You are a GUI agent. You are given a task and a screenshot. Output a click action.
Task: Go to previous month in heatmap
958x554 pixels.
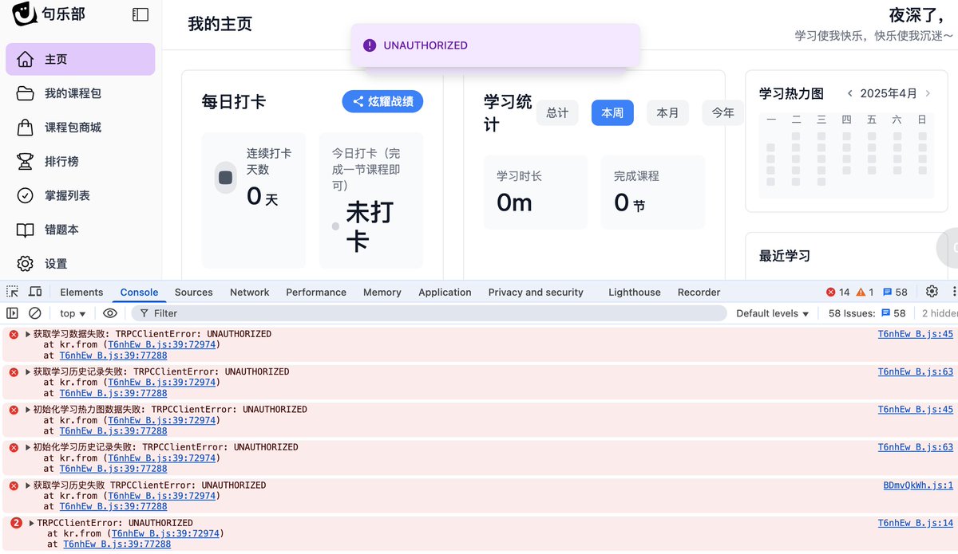pos(850,93)
